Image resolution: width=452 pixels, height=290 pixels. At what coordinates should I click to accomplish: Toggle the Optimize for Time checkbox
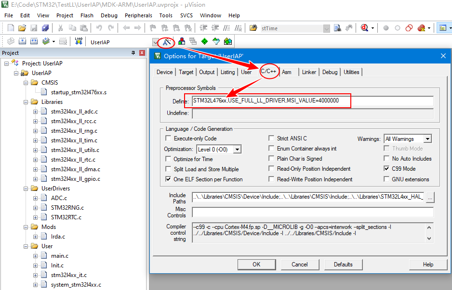click(x=168, y=159)
